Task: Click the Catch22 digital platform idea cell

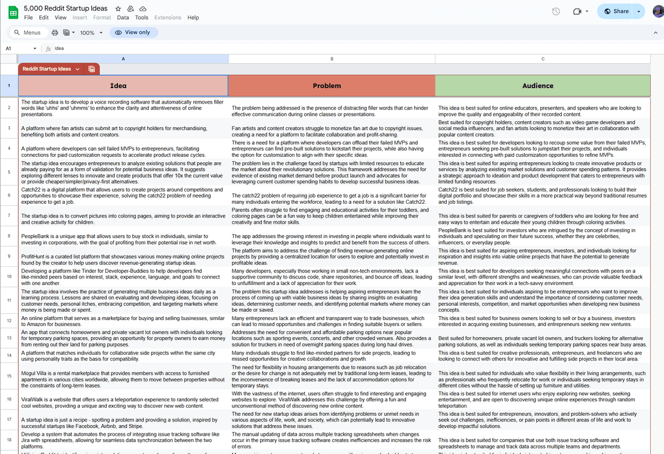Action: (x=123, y=195)
